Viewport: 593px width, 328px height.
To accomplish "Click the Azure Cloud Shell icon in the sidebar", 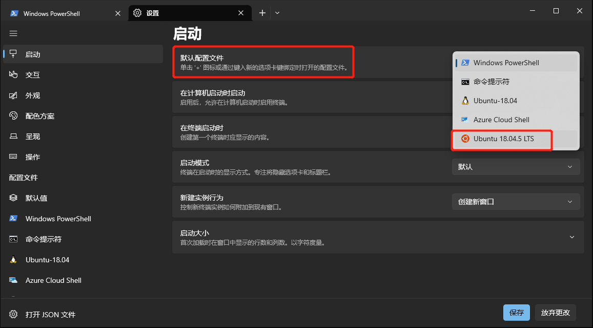I will 13,280.
